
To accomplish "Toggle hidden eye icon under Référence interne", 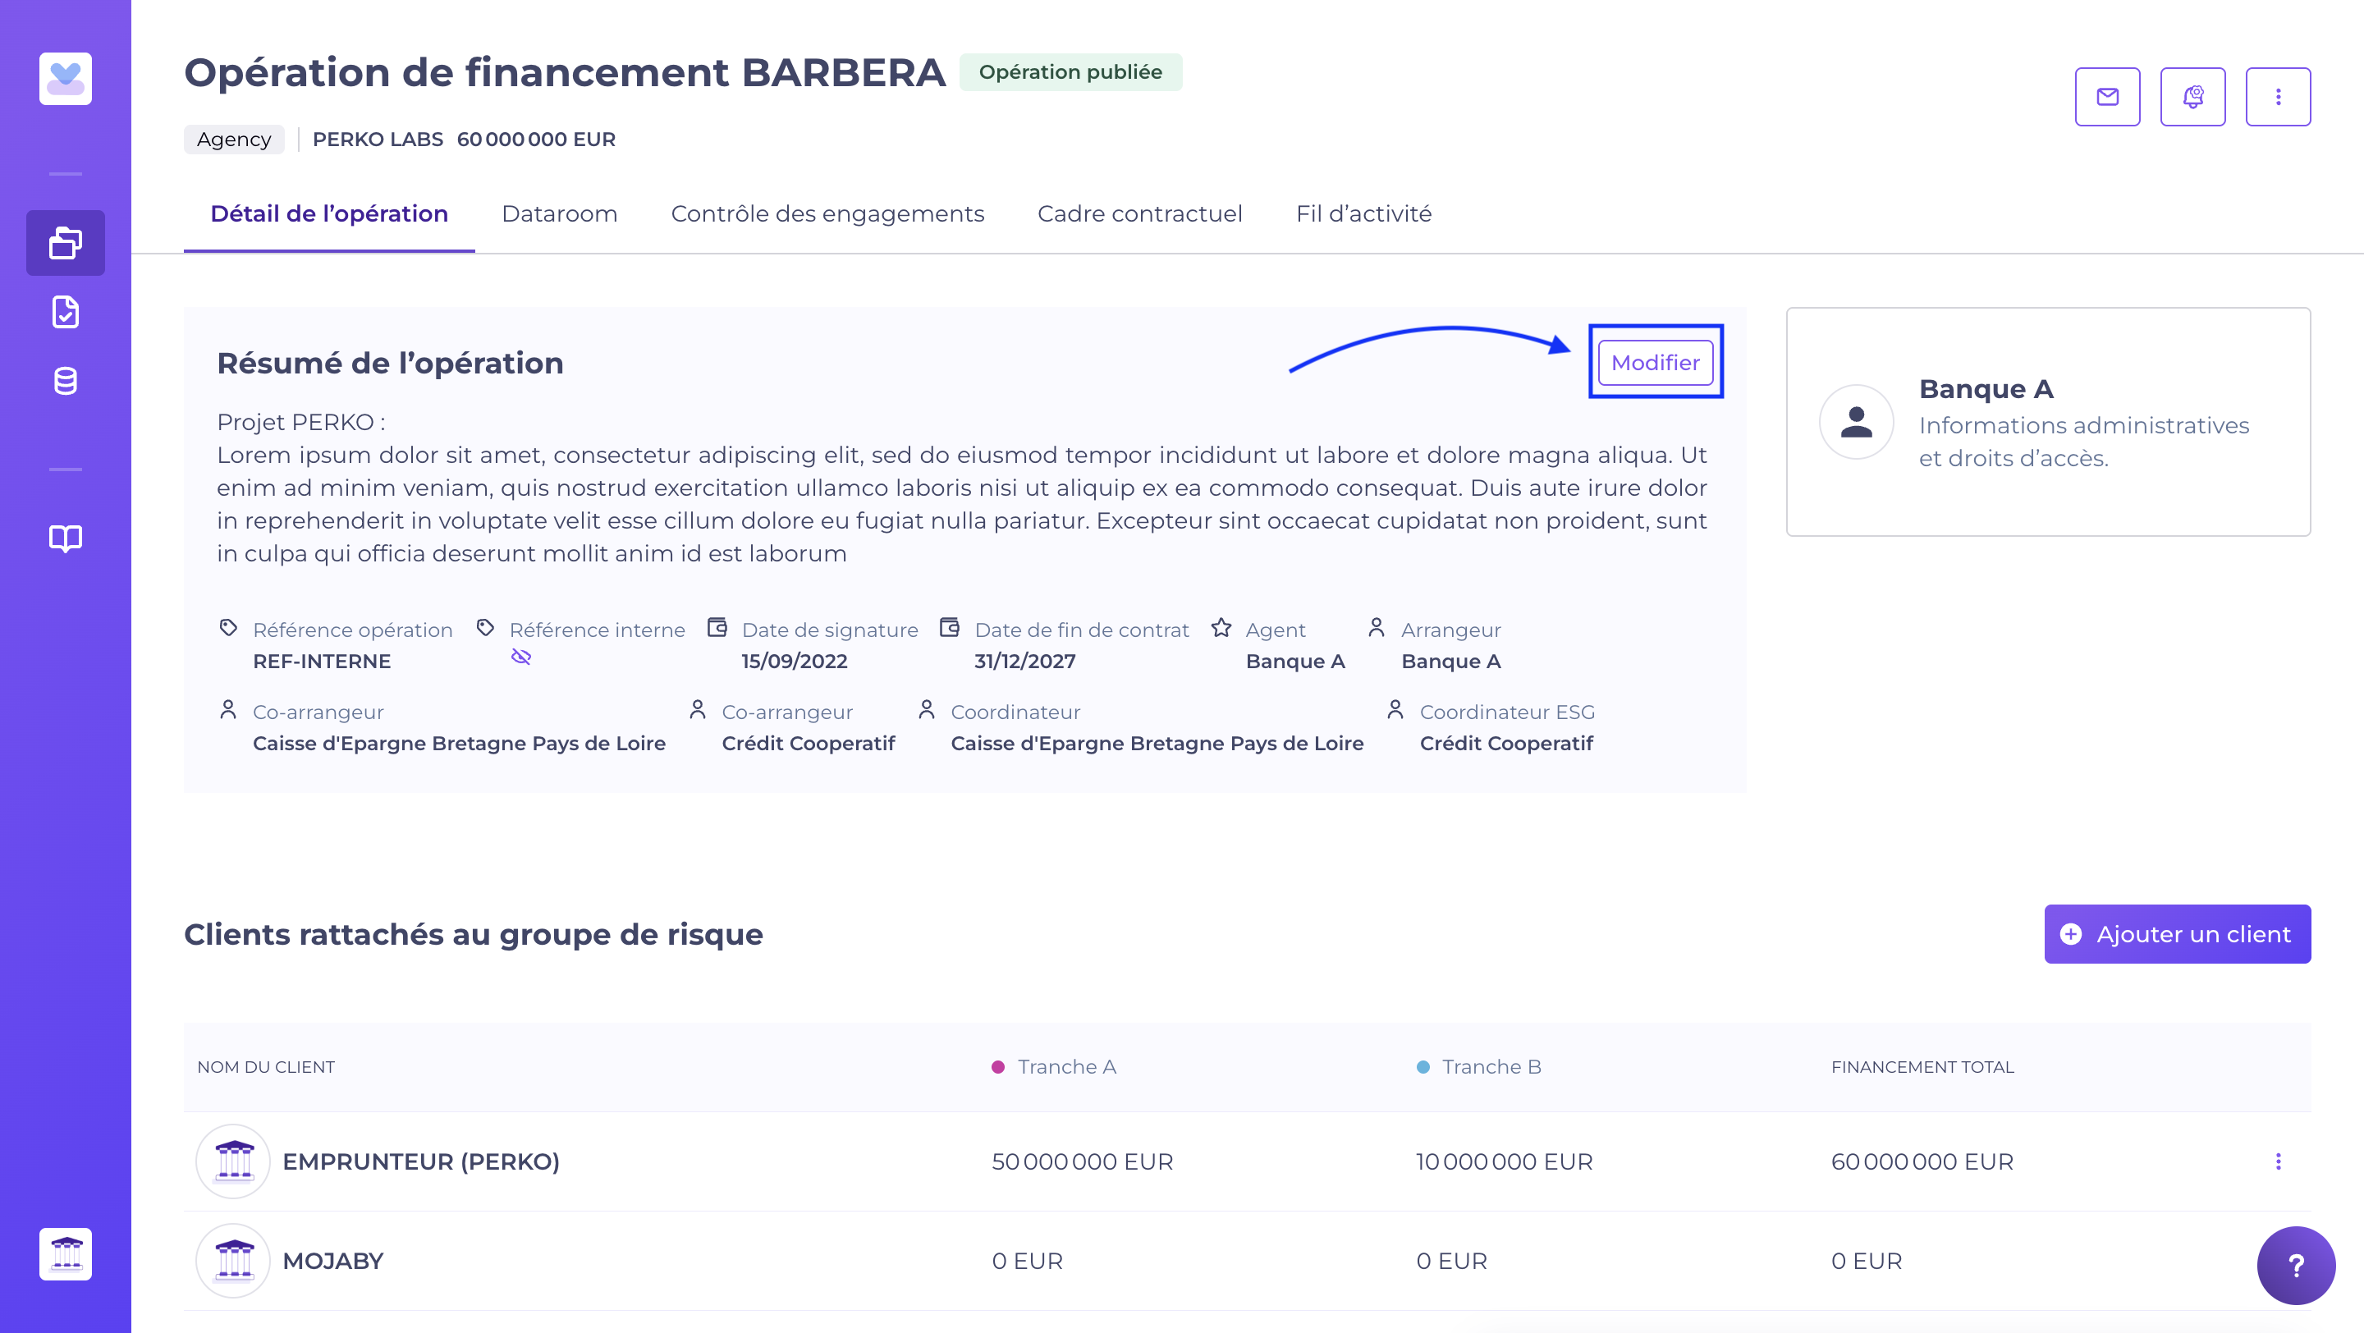I will [521, 657].
